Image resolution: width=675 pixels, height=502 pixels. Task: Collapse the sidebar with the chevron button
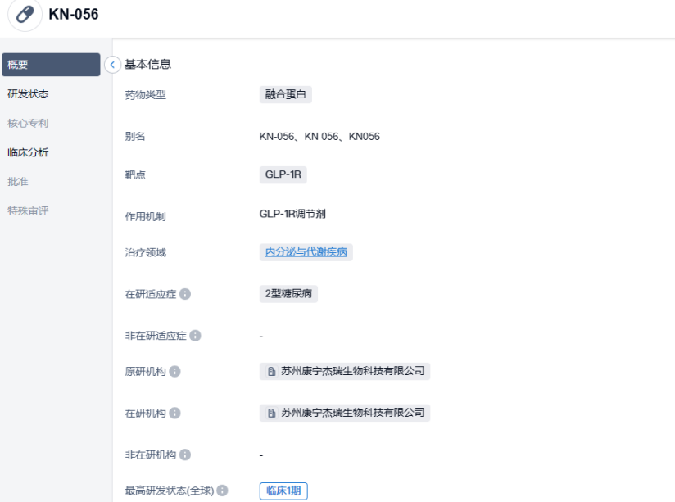[113, 65]
